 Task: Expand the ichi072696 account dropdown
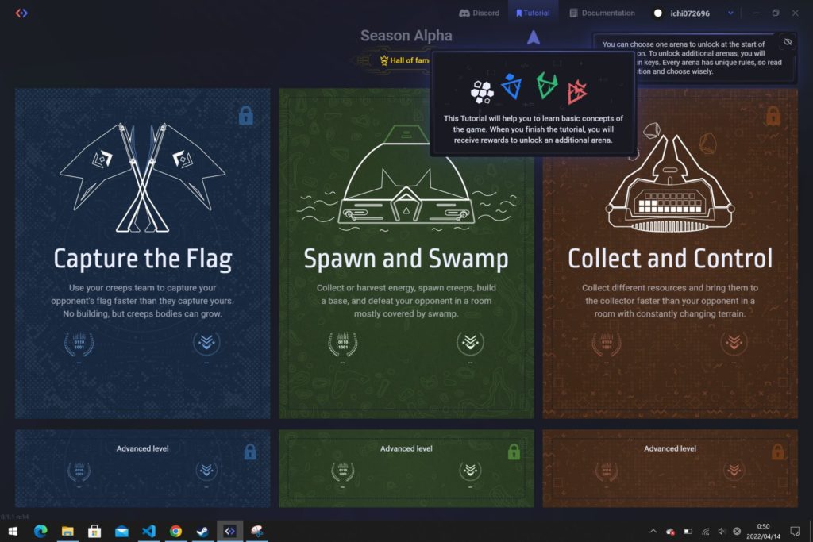pyautogui.click(x=730, y=13)
